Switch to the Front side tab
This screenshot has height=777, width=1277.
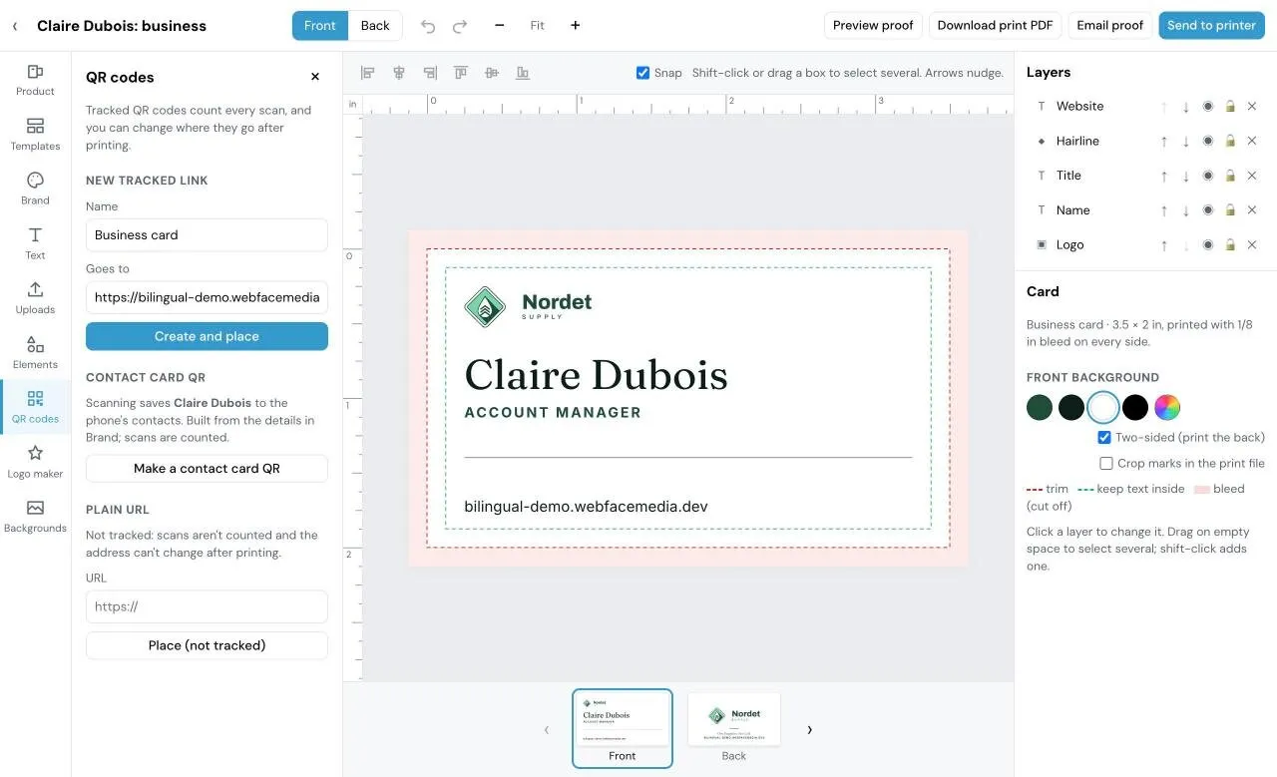click(320, 26)
